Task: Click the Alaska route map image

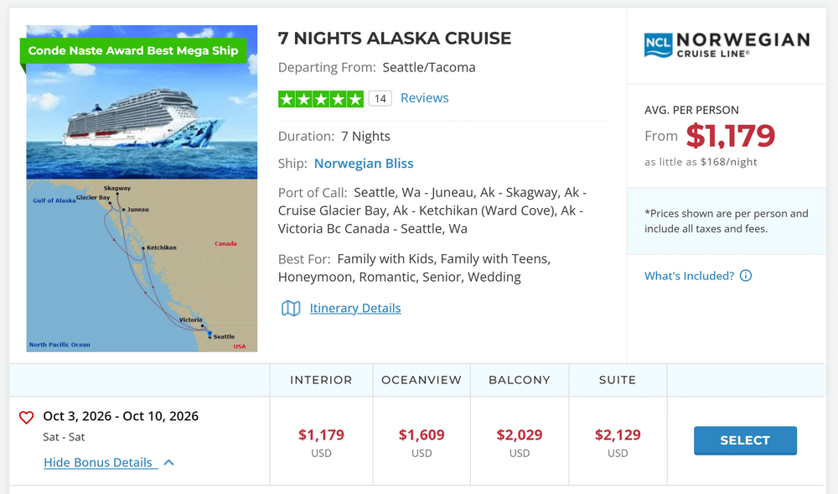Action: [142, 266]
